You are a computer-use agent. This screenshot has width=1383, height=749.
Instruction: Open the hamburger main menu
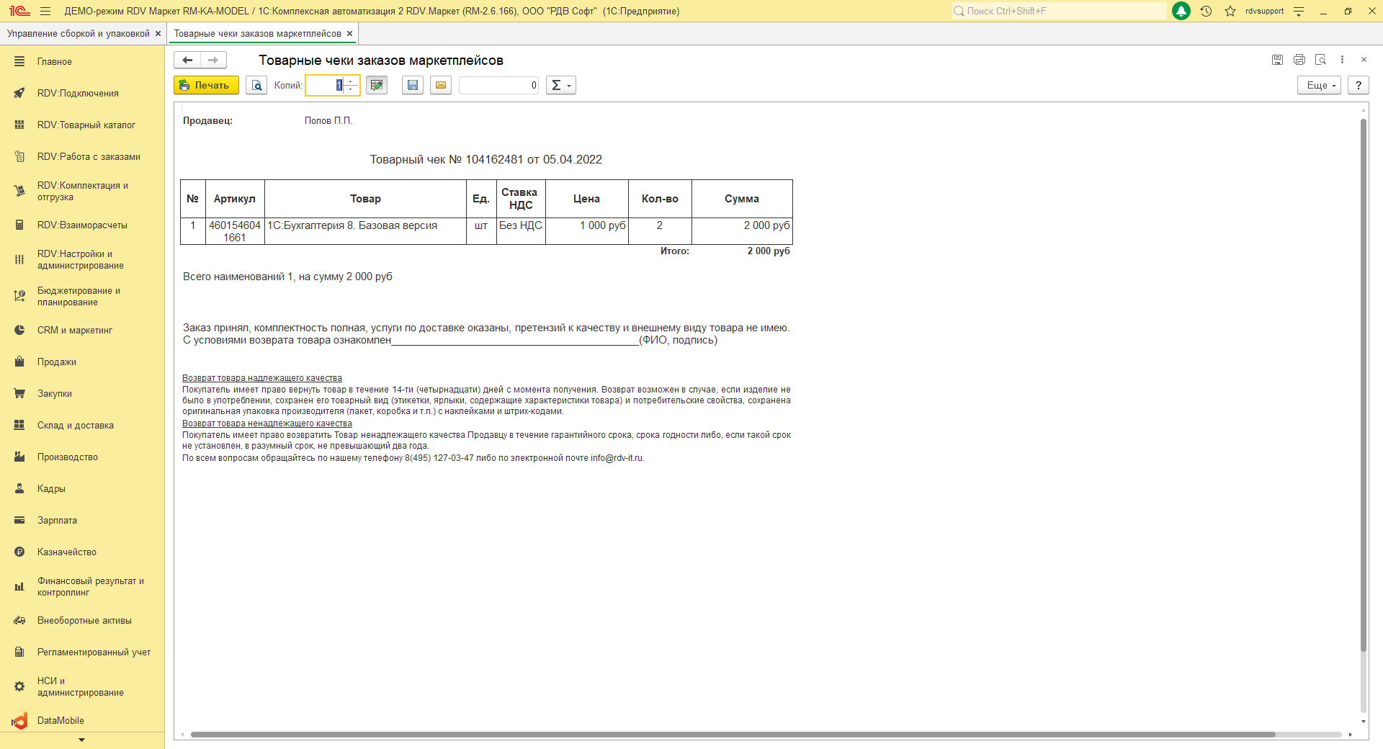tap(45, 11)
